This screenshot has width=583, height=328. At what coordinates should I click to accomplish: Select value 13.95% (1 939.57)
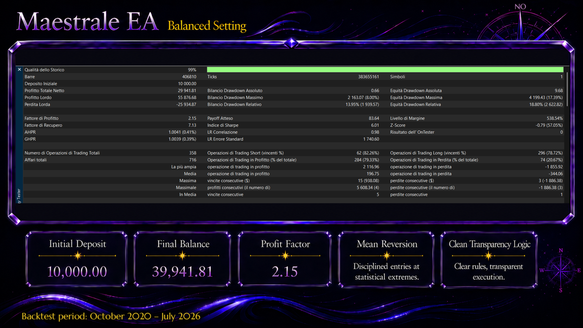(x=362, y=105)
